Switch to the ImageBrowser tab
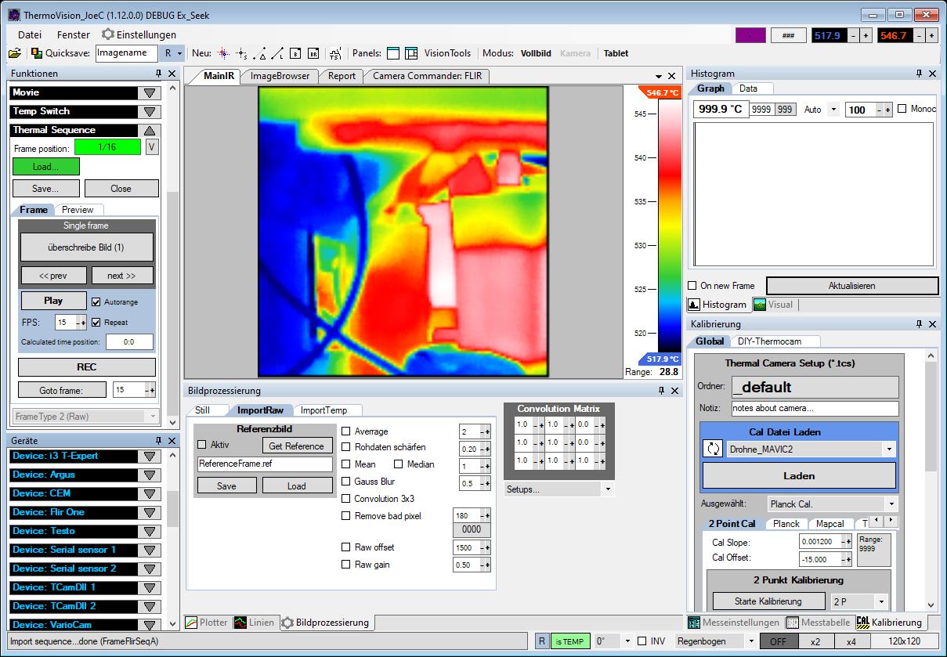This screenshot has width=947, height=657. point(279,76)
